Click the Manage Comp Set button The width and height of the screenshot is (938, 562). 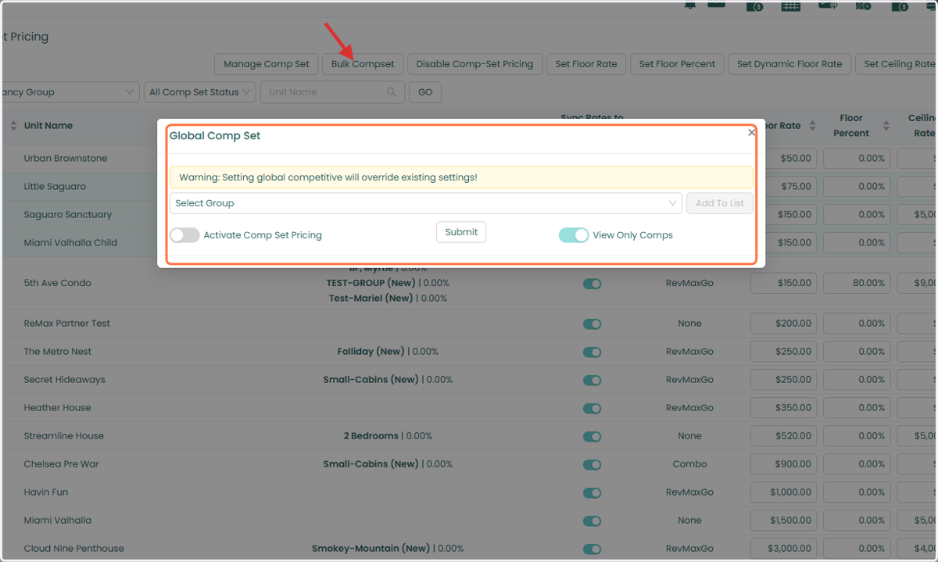[x=267, y=64]
